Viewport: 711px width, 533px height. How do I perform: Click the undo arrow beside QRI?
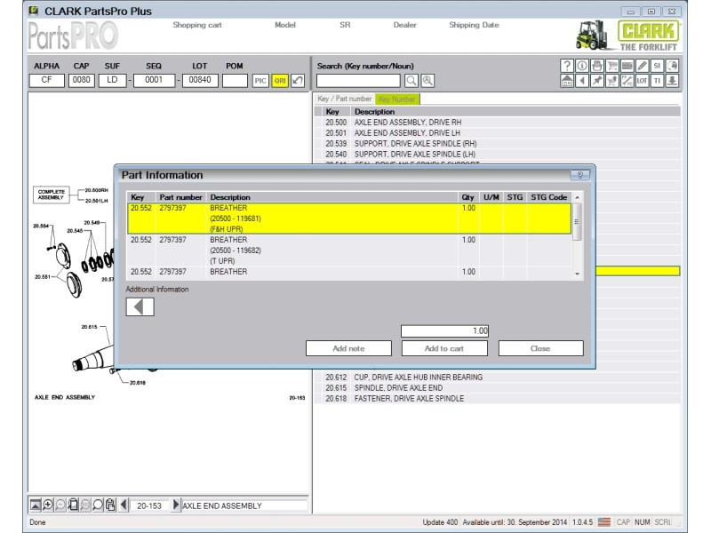[x=298, y=81]
